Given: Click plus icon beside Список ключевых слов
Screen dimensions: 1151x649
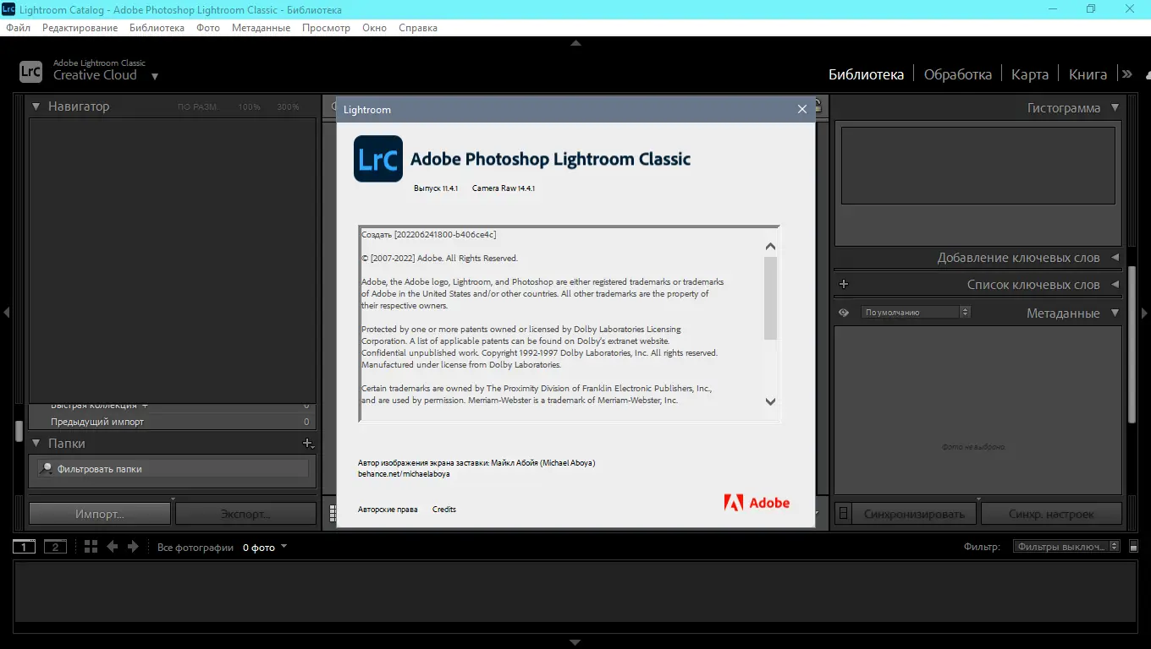Looking at the screenshot, I should click(844, 285).
